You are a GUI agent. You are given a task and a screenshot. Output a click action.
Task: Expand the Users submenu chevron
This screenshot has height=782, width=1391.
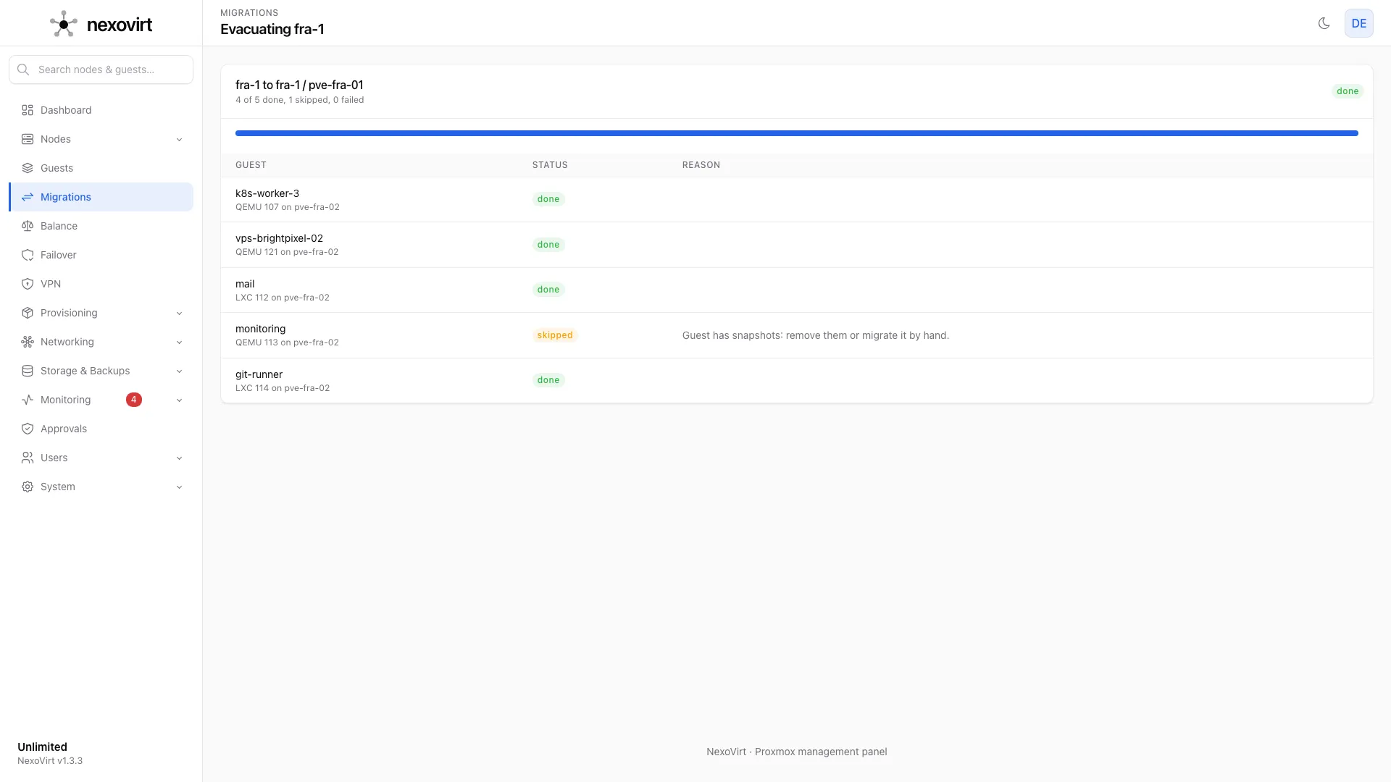179,458
